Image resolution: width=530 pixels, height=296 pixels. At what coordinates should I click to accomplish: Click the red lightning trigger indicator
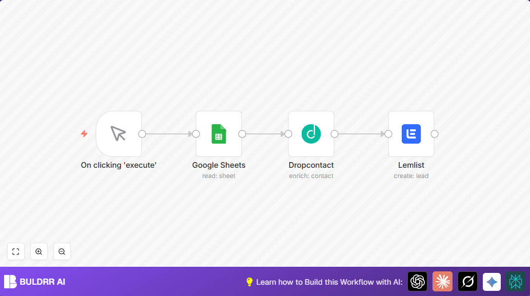pos(84,134)
